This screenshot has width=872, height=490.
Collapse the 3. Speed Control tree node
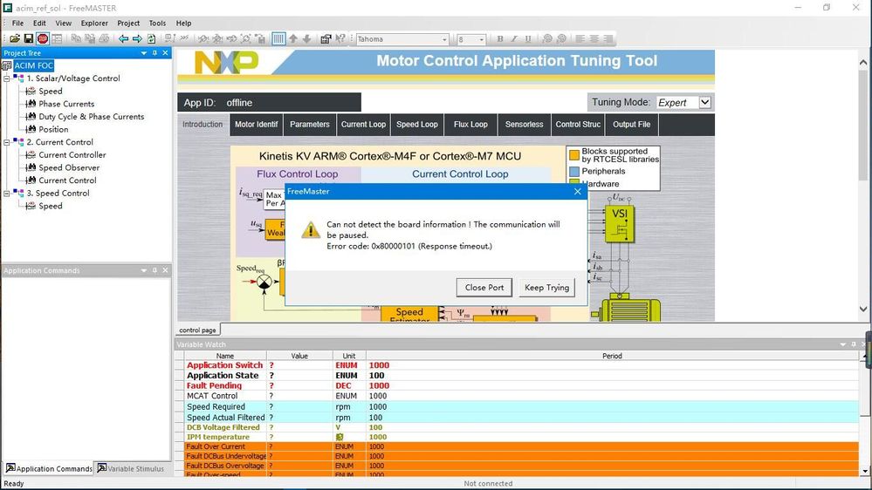point(7,194)
